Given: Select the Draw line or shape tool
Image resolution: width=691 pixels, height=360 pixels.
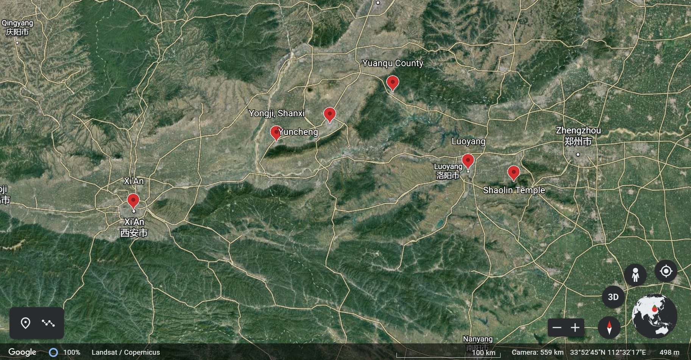Looking at the screenshot, I should click(48, 323).
